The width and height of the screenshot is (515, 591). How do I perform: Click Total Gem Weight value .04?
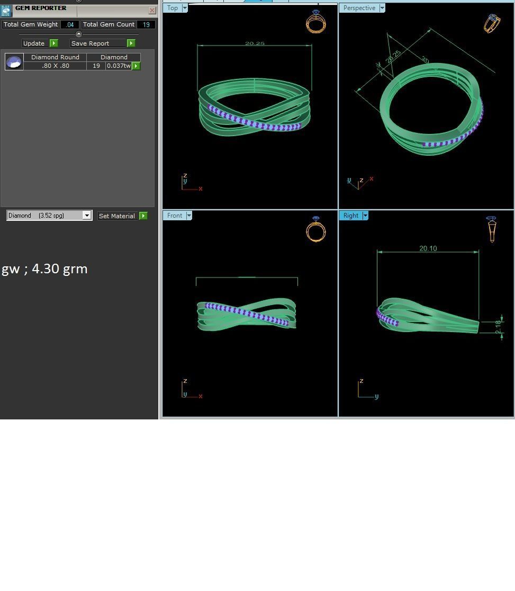pyautogui.click(x=70, y=24)
